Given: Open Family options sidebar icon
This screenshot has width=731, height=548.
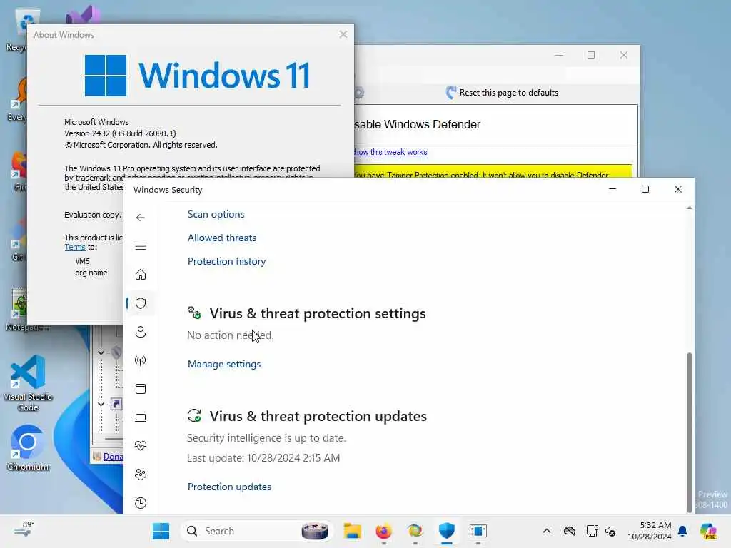Looking at the screenshot, I should [x=141, y=475].
